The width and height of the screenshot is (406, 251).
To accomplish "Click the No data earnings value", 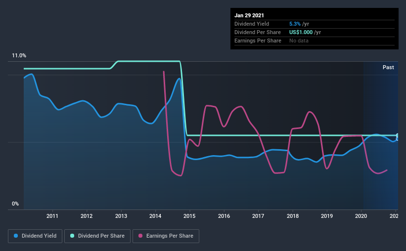I will pos(299,41).
